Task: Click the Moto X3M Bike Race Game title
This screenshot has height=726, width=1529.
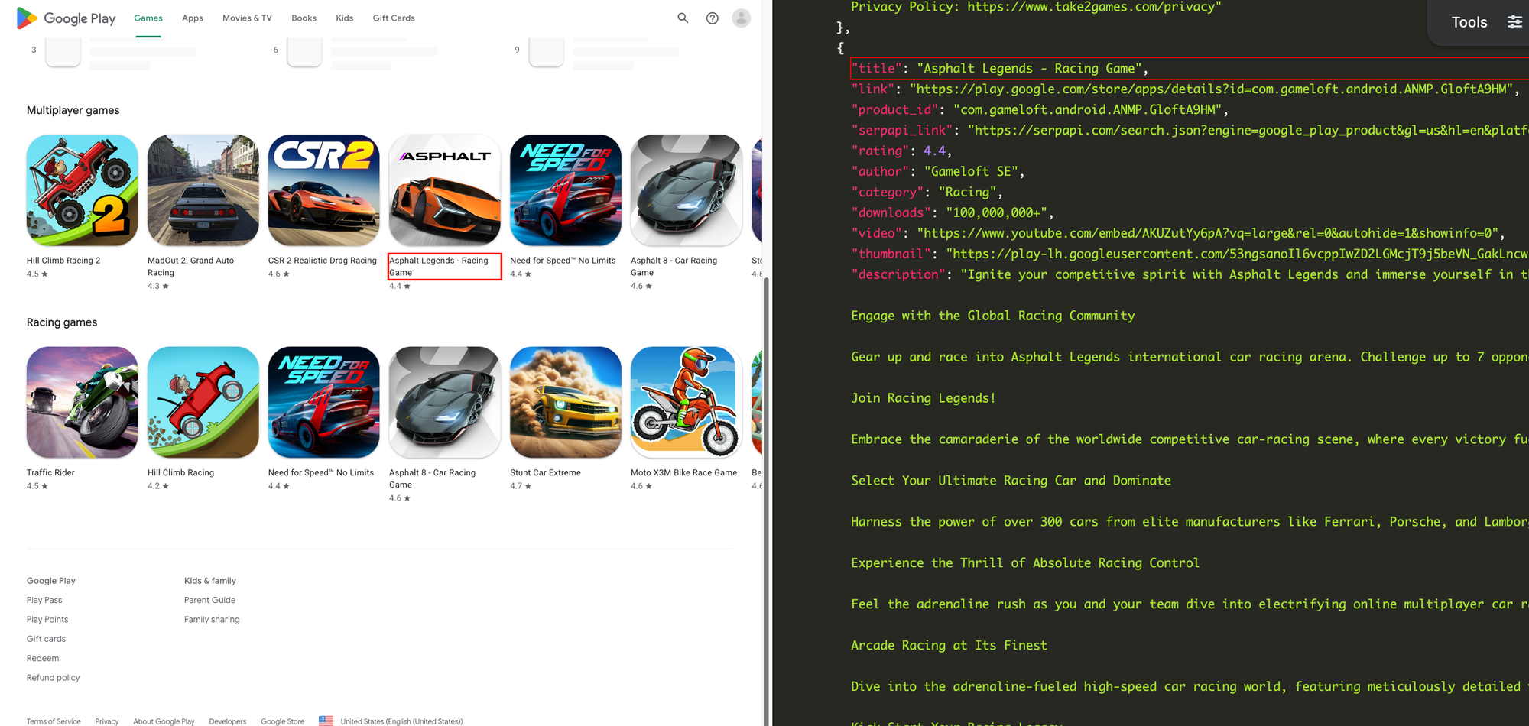Action: 684,473
